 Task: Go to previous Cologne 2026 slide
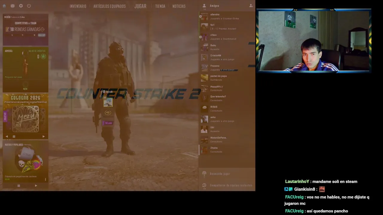[x=7, y=136]
